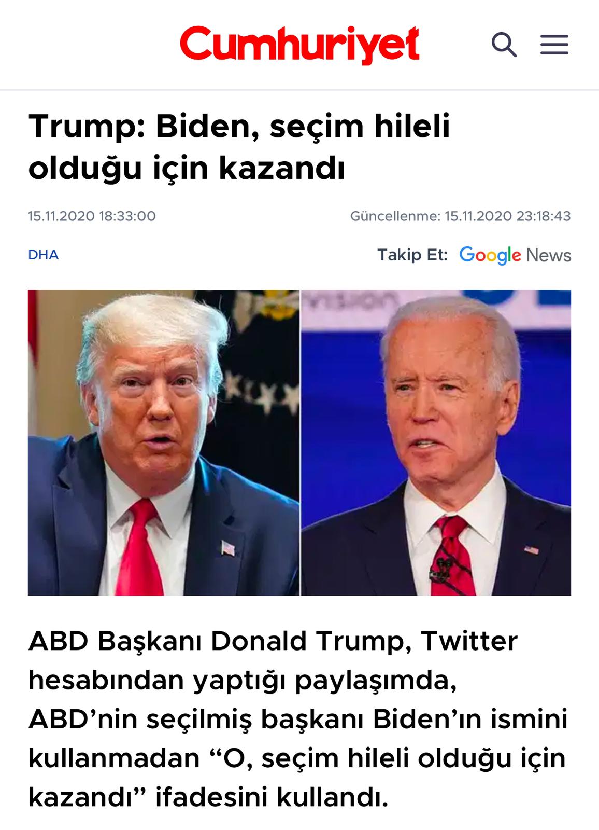Open the hamburger menu icon
Screen dimensions: 599x830
pos(554,45)
